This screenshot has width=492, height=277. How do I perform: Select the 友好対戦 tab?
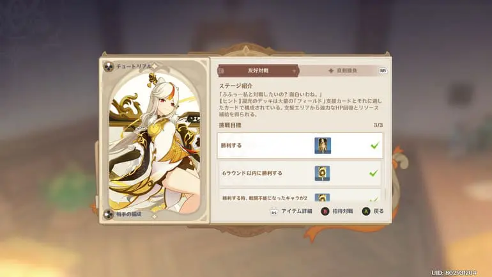(x=258, y=71)
